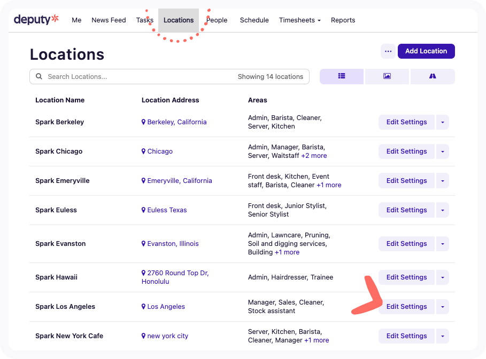Click map pin icon beside Euless Texas

click(143, 210)
